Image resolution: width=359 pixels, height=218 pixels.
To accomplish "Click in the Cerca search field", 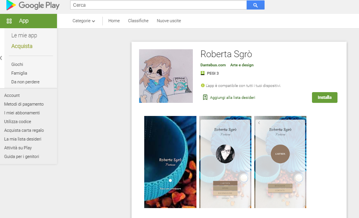I will pyautogui.click(x=158, y=5).
